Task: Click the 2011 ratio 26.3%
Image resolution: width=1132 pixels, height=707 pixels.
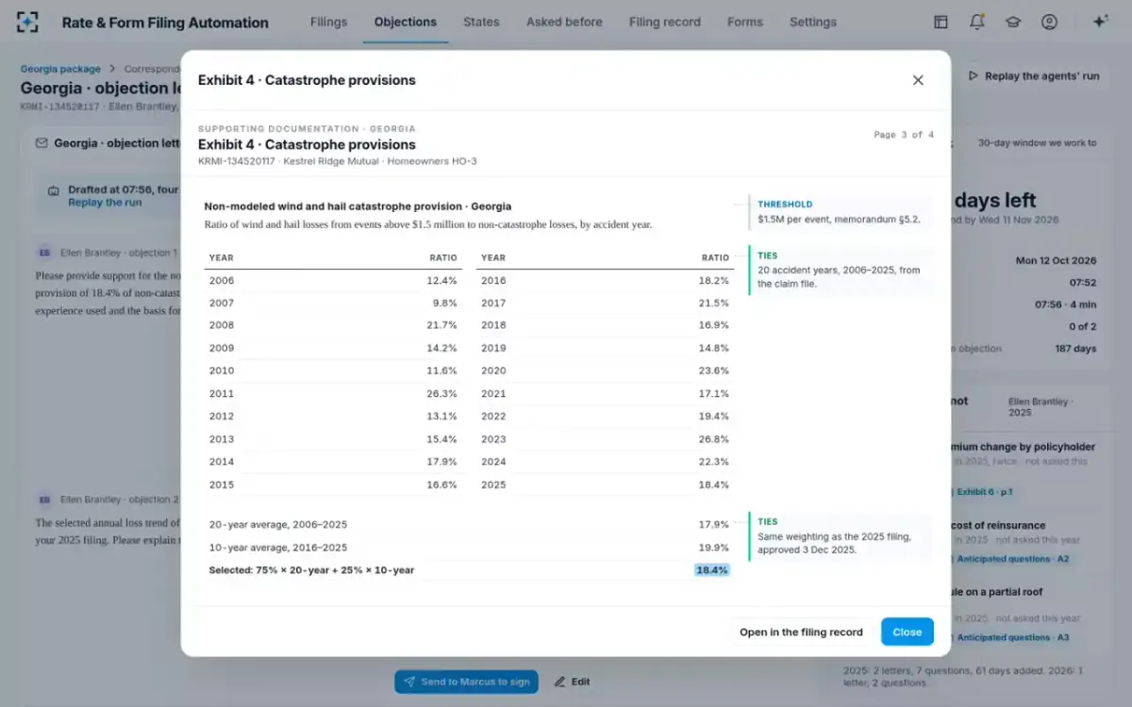Action: tap(441, 394)
